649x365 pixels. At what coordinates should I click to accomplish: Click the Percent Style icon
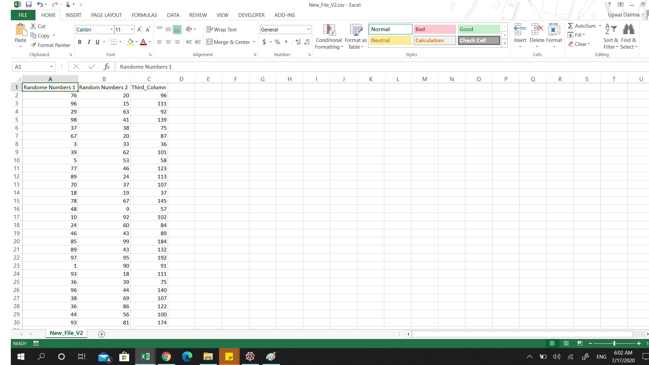click(x=277, y=42)
